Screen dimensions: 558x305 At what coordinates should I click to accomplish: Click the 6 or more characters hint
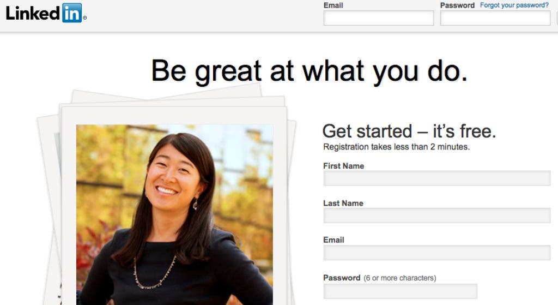[x=399, y=278]
